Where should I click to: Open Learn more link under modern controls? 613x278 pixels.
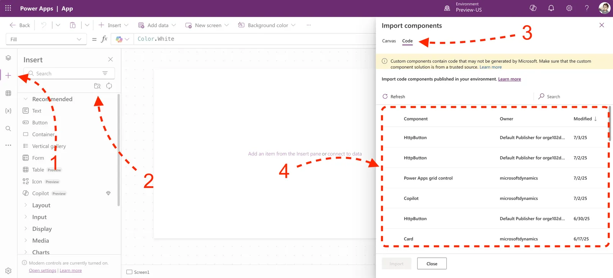[70, 270]
